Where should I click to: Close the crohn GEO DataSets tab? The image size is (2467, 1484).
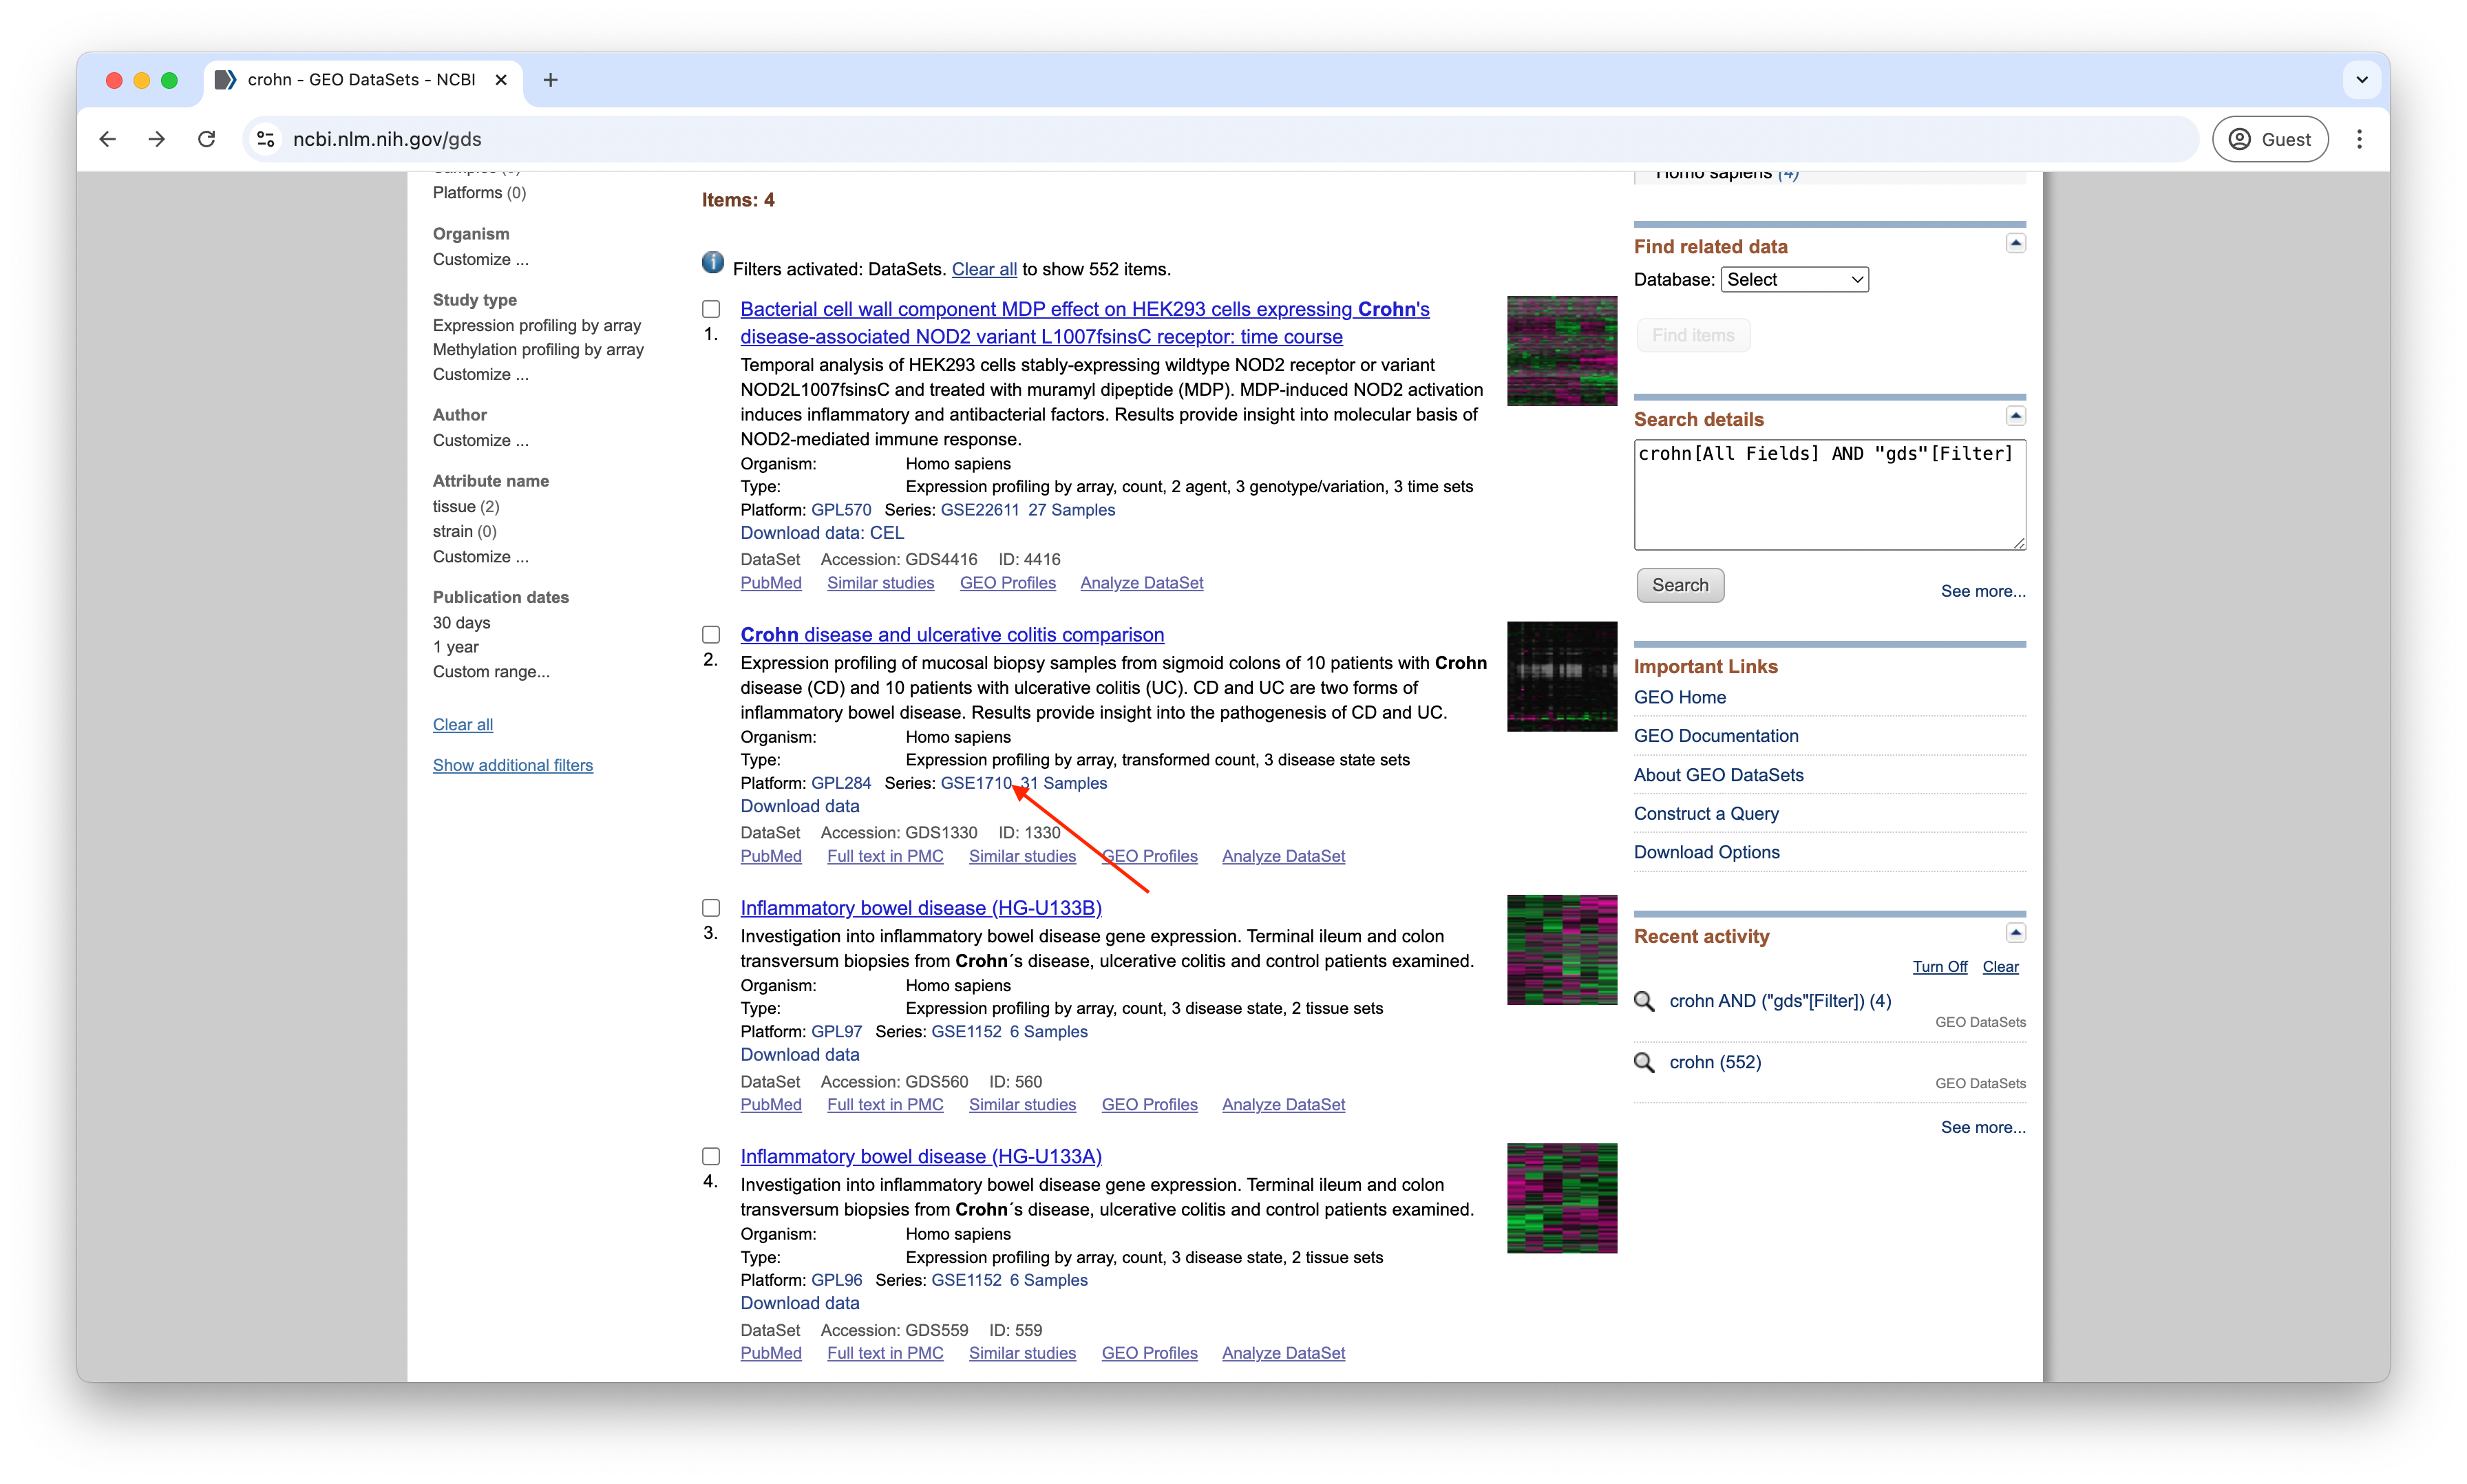click(501, 80)
